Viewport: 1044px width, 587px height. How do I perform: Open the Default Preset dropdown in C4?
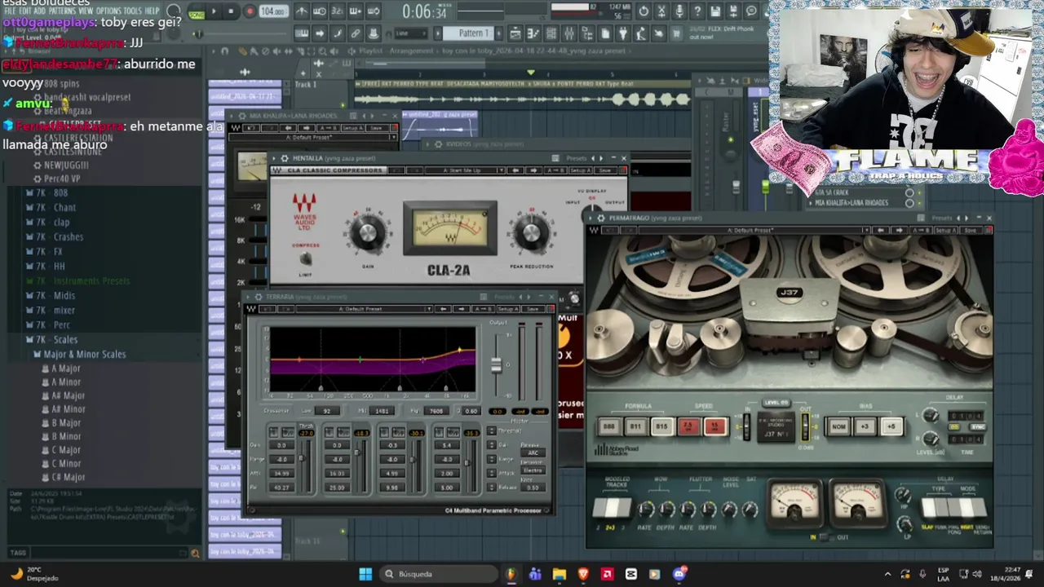364,309
